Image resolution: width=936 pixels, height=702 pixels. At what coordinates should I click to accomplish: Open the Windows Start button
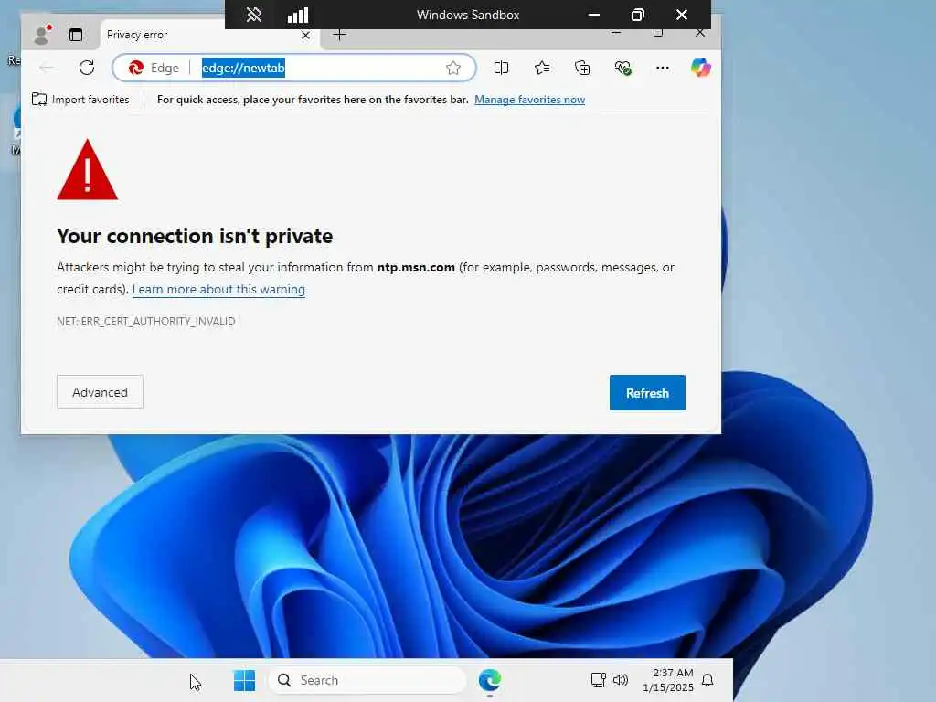244,680
